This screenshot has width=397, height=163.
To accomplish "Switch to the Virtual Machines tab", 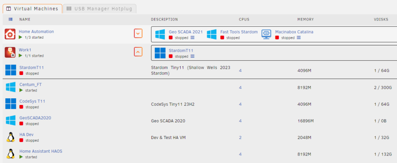I will coord(33,9).
